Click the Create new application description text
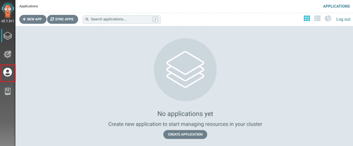The width and height of the screenshot is (353, 146). tap(185, 124)
